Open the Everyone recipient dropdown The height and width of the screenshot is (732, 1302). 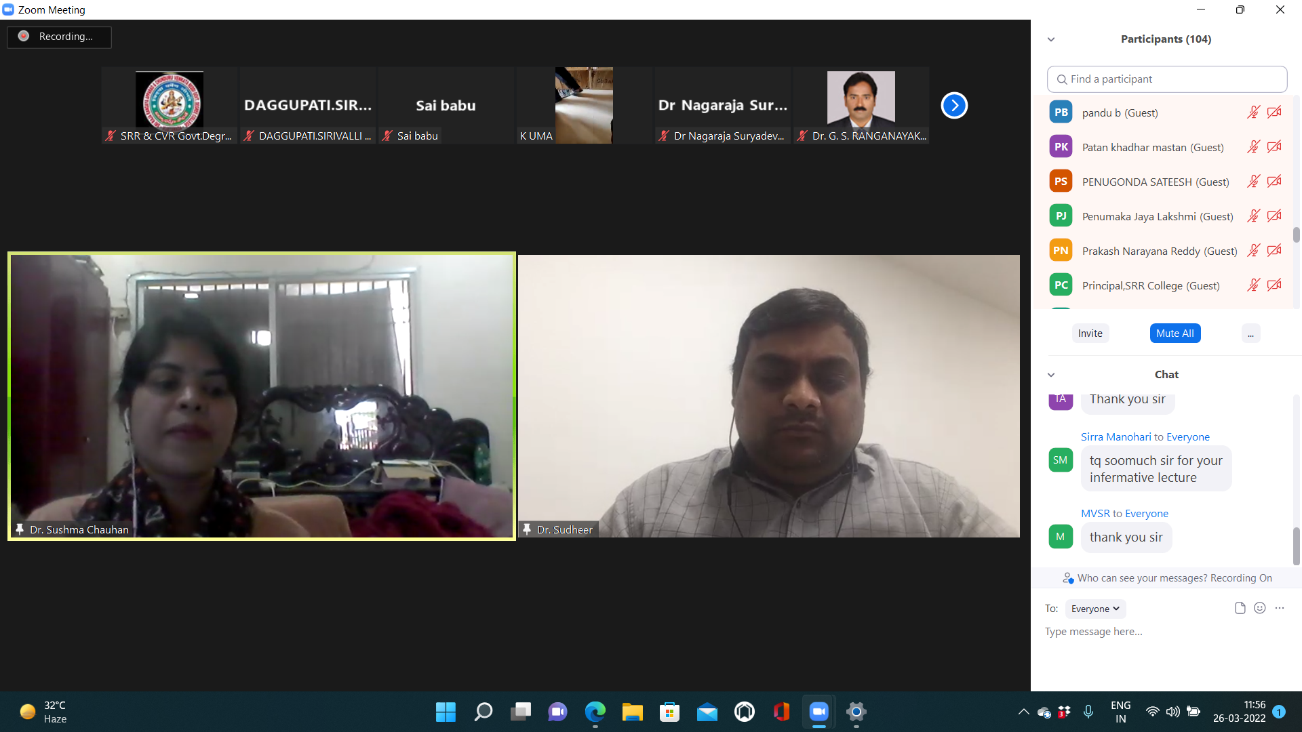[x=1095, y=609]
